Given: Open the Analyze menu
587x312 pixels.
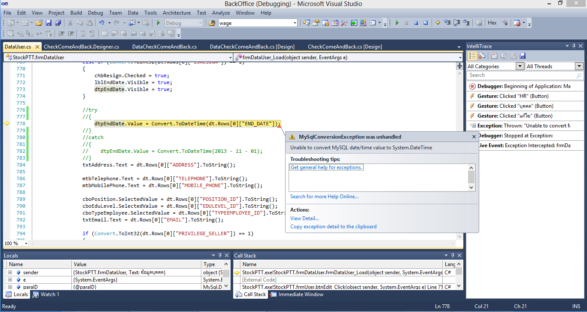Looking at the screenshot, I should click(221, 13).
